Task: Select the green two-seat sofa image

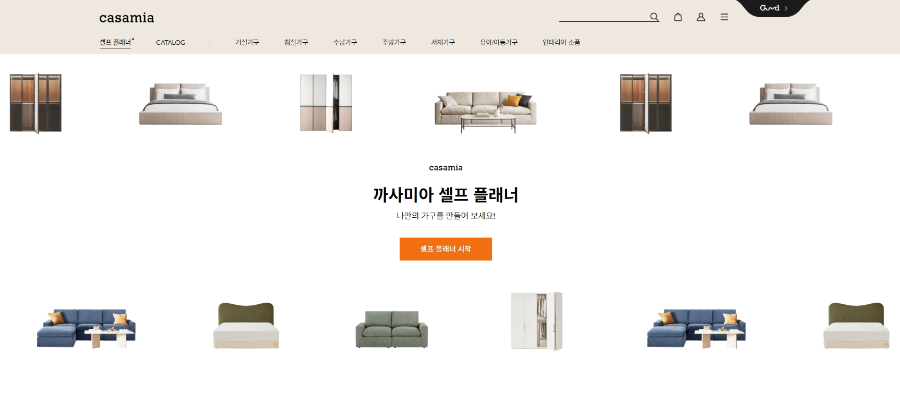Action: coord(391,329)
